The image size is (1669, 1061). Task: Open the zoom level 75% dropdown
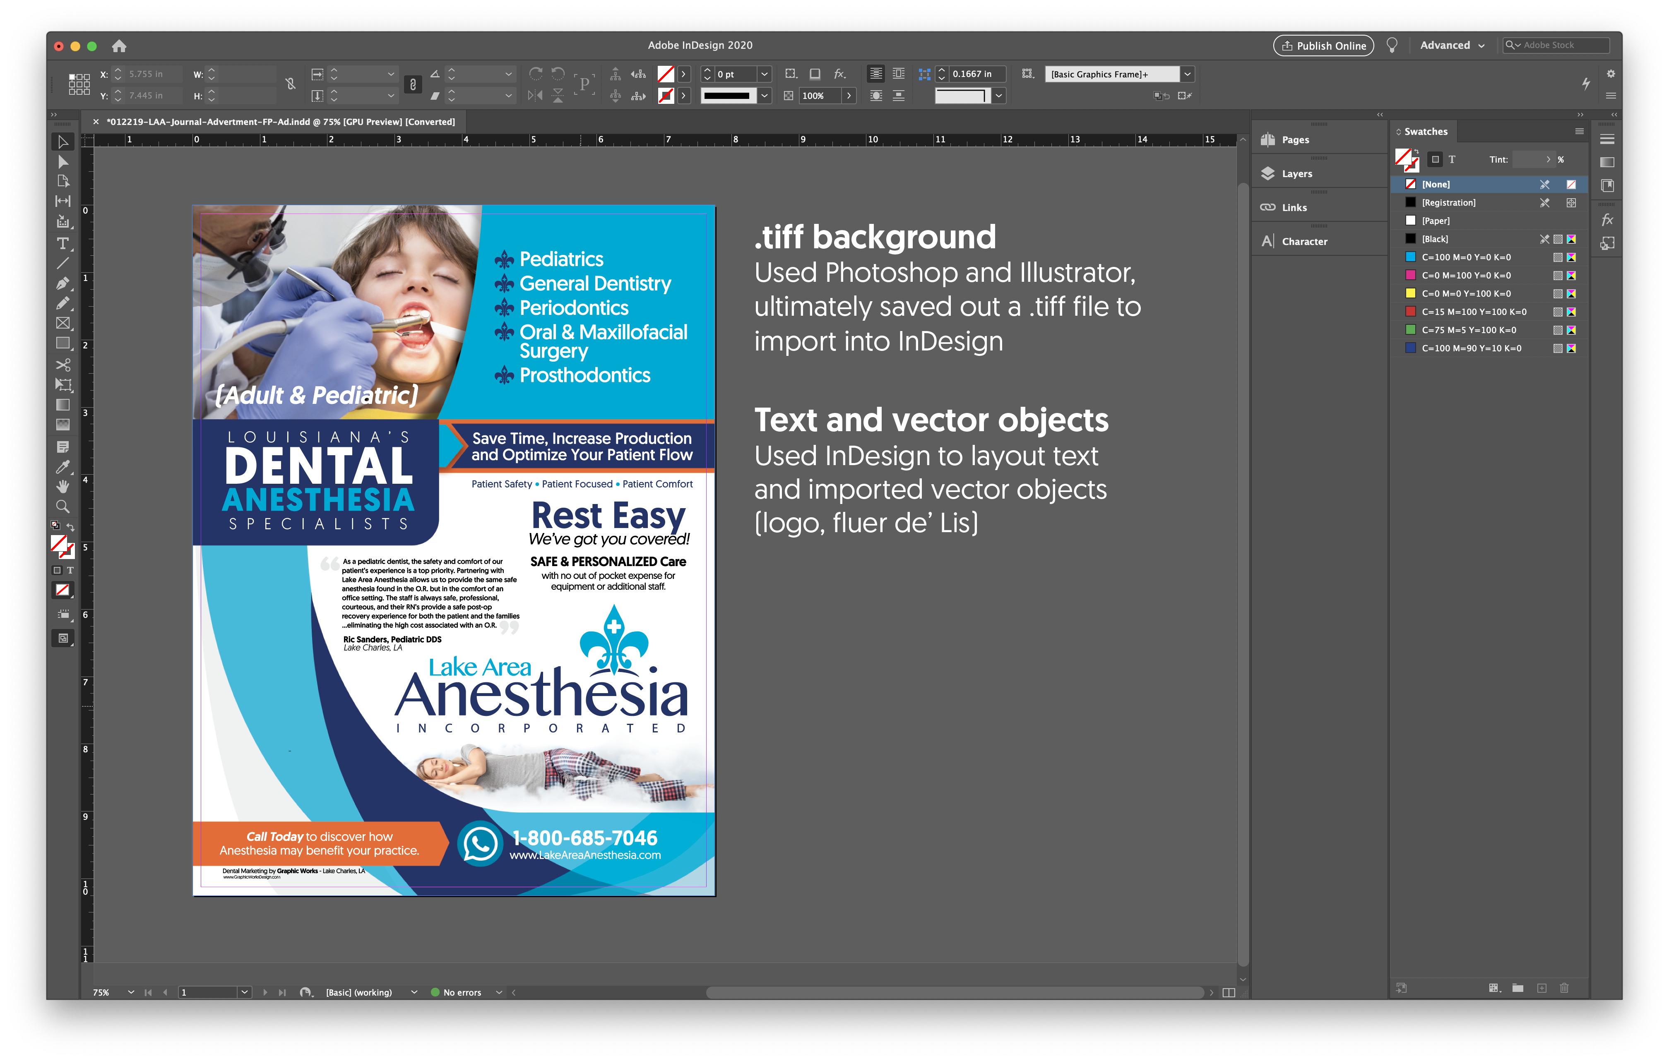131,992
